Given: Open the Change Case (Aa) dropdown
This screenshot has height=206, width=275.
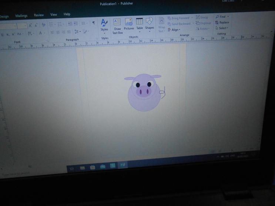Looking at the screenshot, I should click(x=20, y=34).
